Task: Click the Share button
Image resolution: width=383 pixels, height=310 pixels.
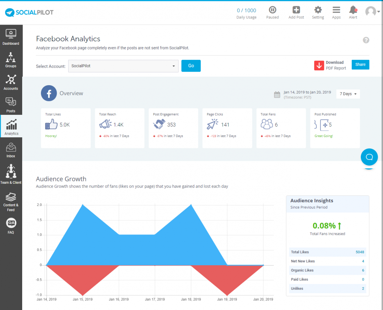Action: click(x=360, y=64)
